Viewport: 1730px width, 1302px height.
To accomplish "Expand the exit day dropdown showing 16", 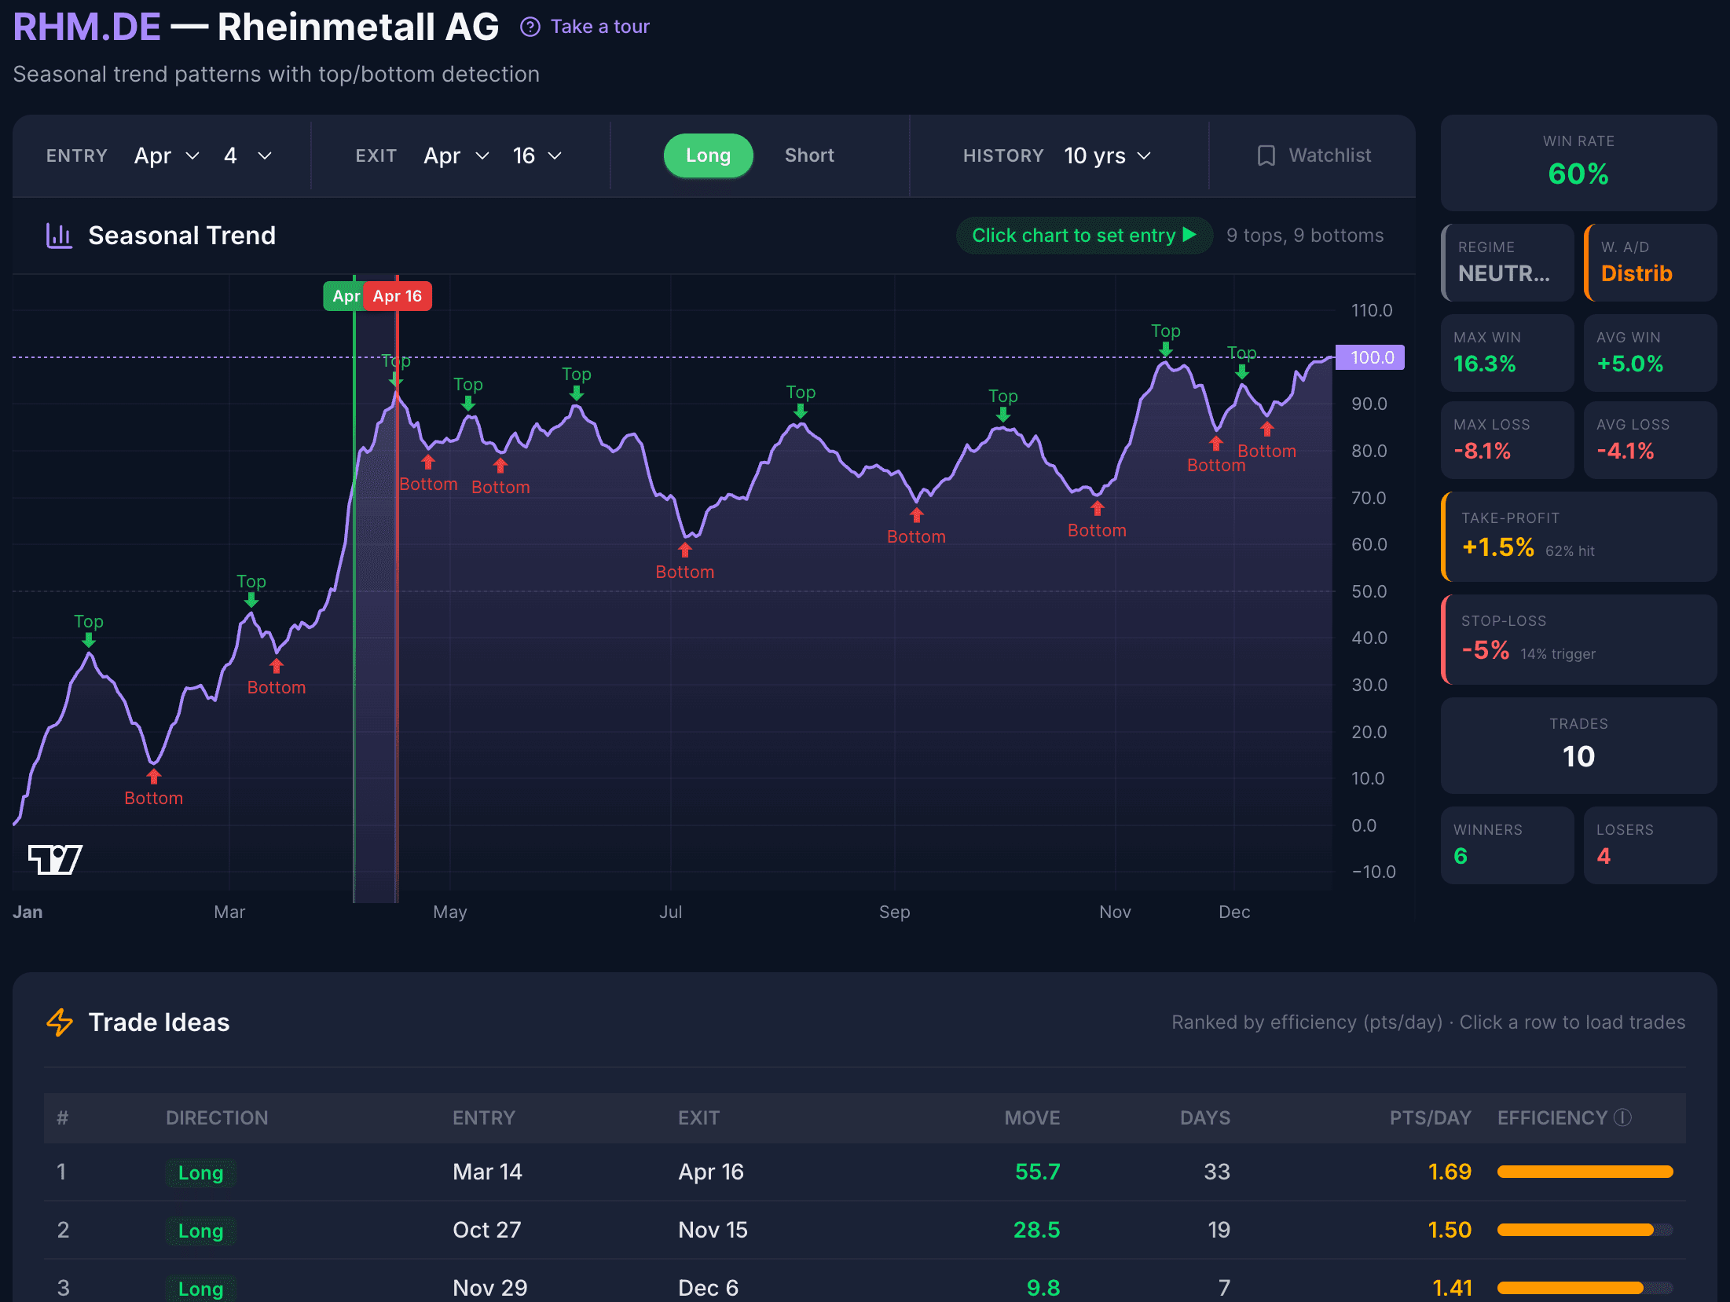I will pyautogui.click(x=535, y=155).
